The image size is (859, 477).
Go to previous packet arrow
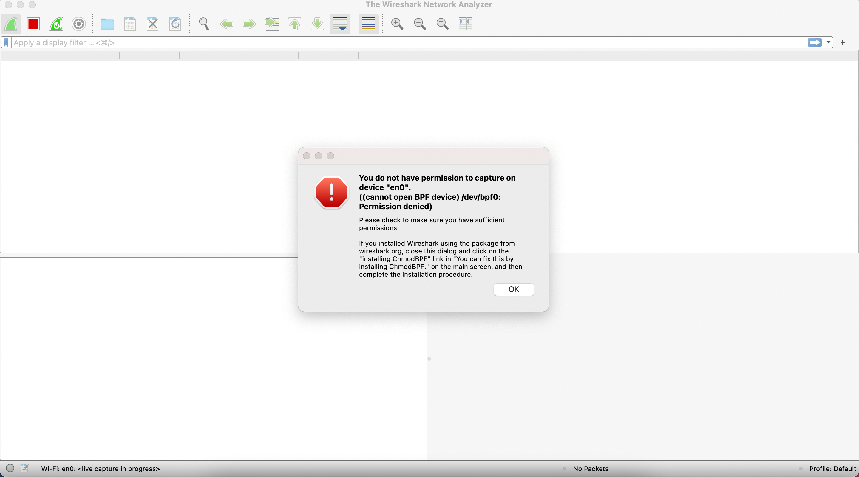[x=227, y=24]
